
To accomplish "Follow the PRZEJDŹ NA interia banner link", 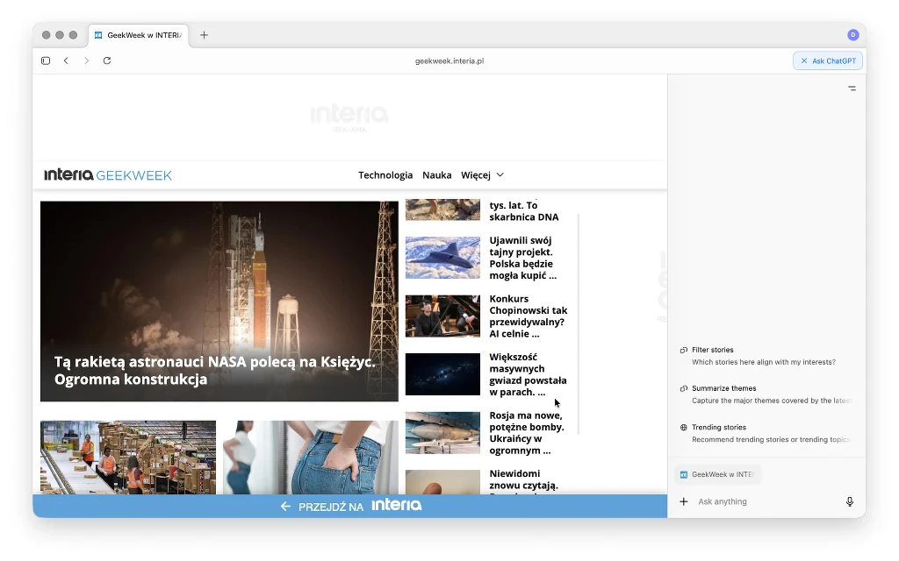I will (351, 506).
